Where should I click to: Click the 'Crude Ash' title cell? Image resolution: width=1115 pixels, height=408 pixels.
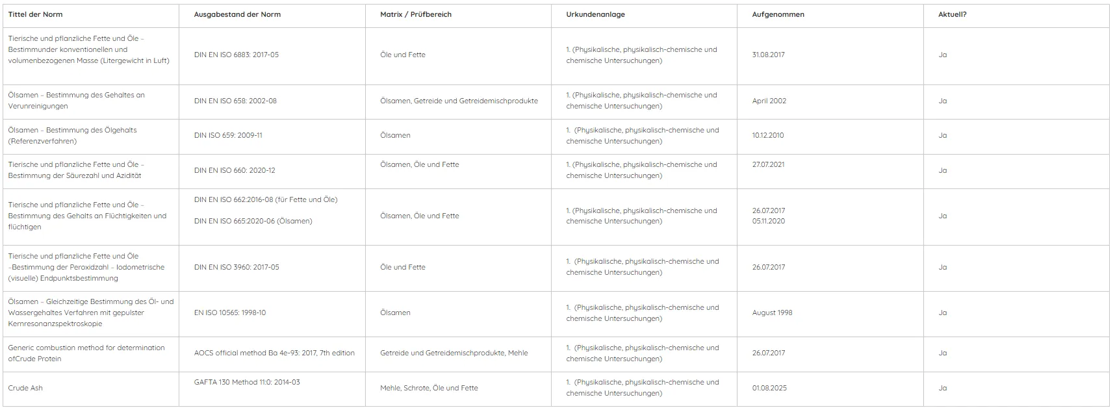click(x=91, y=389)
